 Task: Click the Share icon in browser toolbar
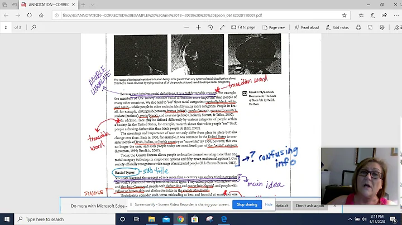pos(384,16)
